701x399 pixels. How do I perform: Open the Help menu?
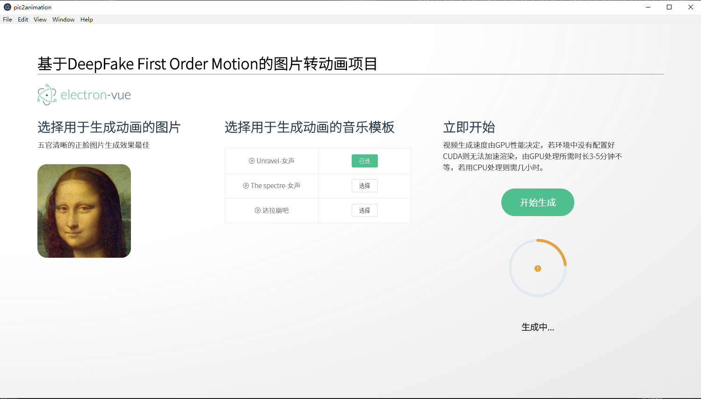[87, 19]
